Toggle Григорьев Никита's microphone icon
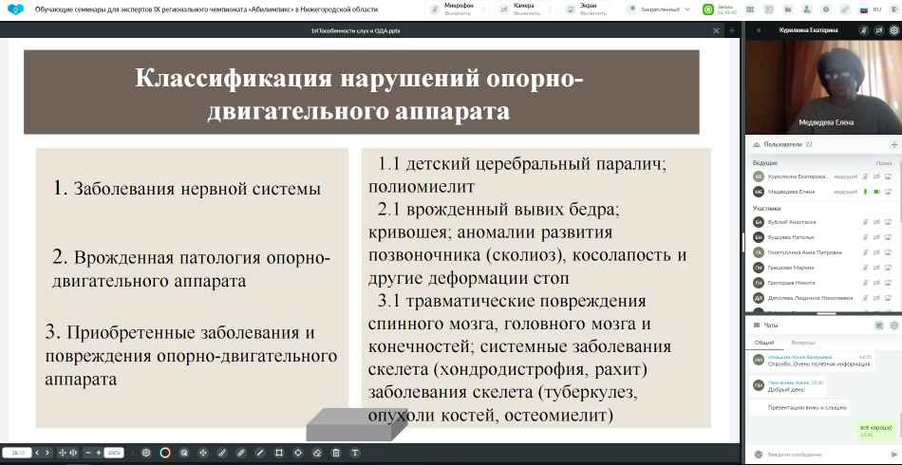 (x=865, y=283)
